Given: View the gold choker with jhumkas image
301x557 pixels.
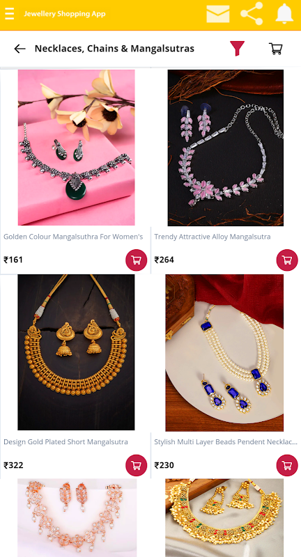Looking at the screenshot, I should 77,352.
